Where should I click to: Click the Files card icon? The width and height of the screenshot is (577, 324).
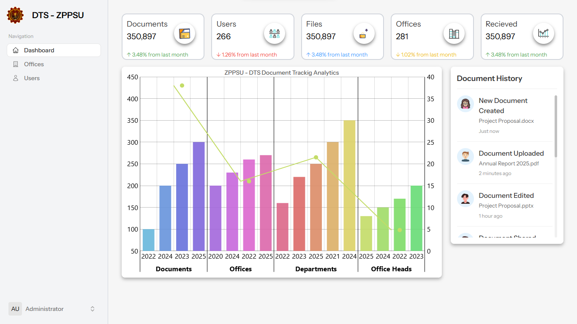364,33
